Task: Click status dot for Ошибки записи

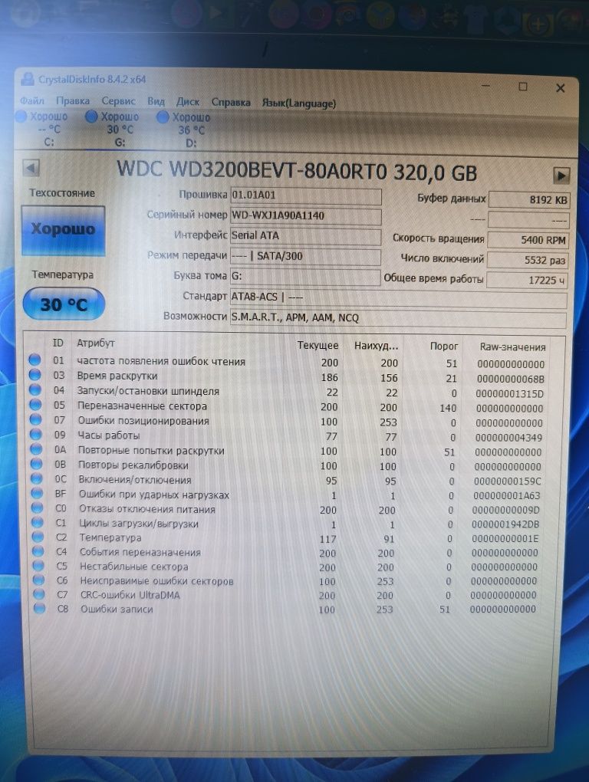Action: click(x=39, y=608)
